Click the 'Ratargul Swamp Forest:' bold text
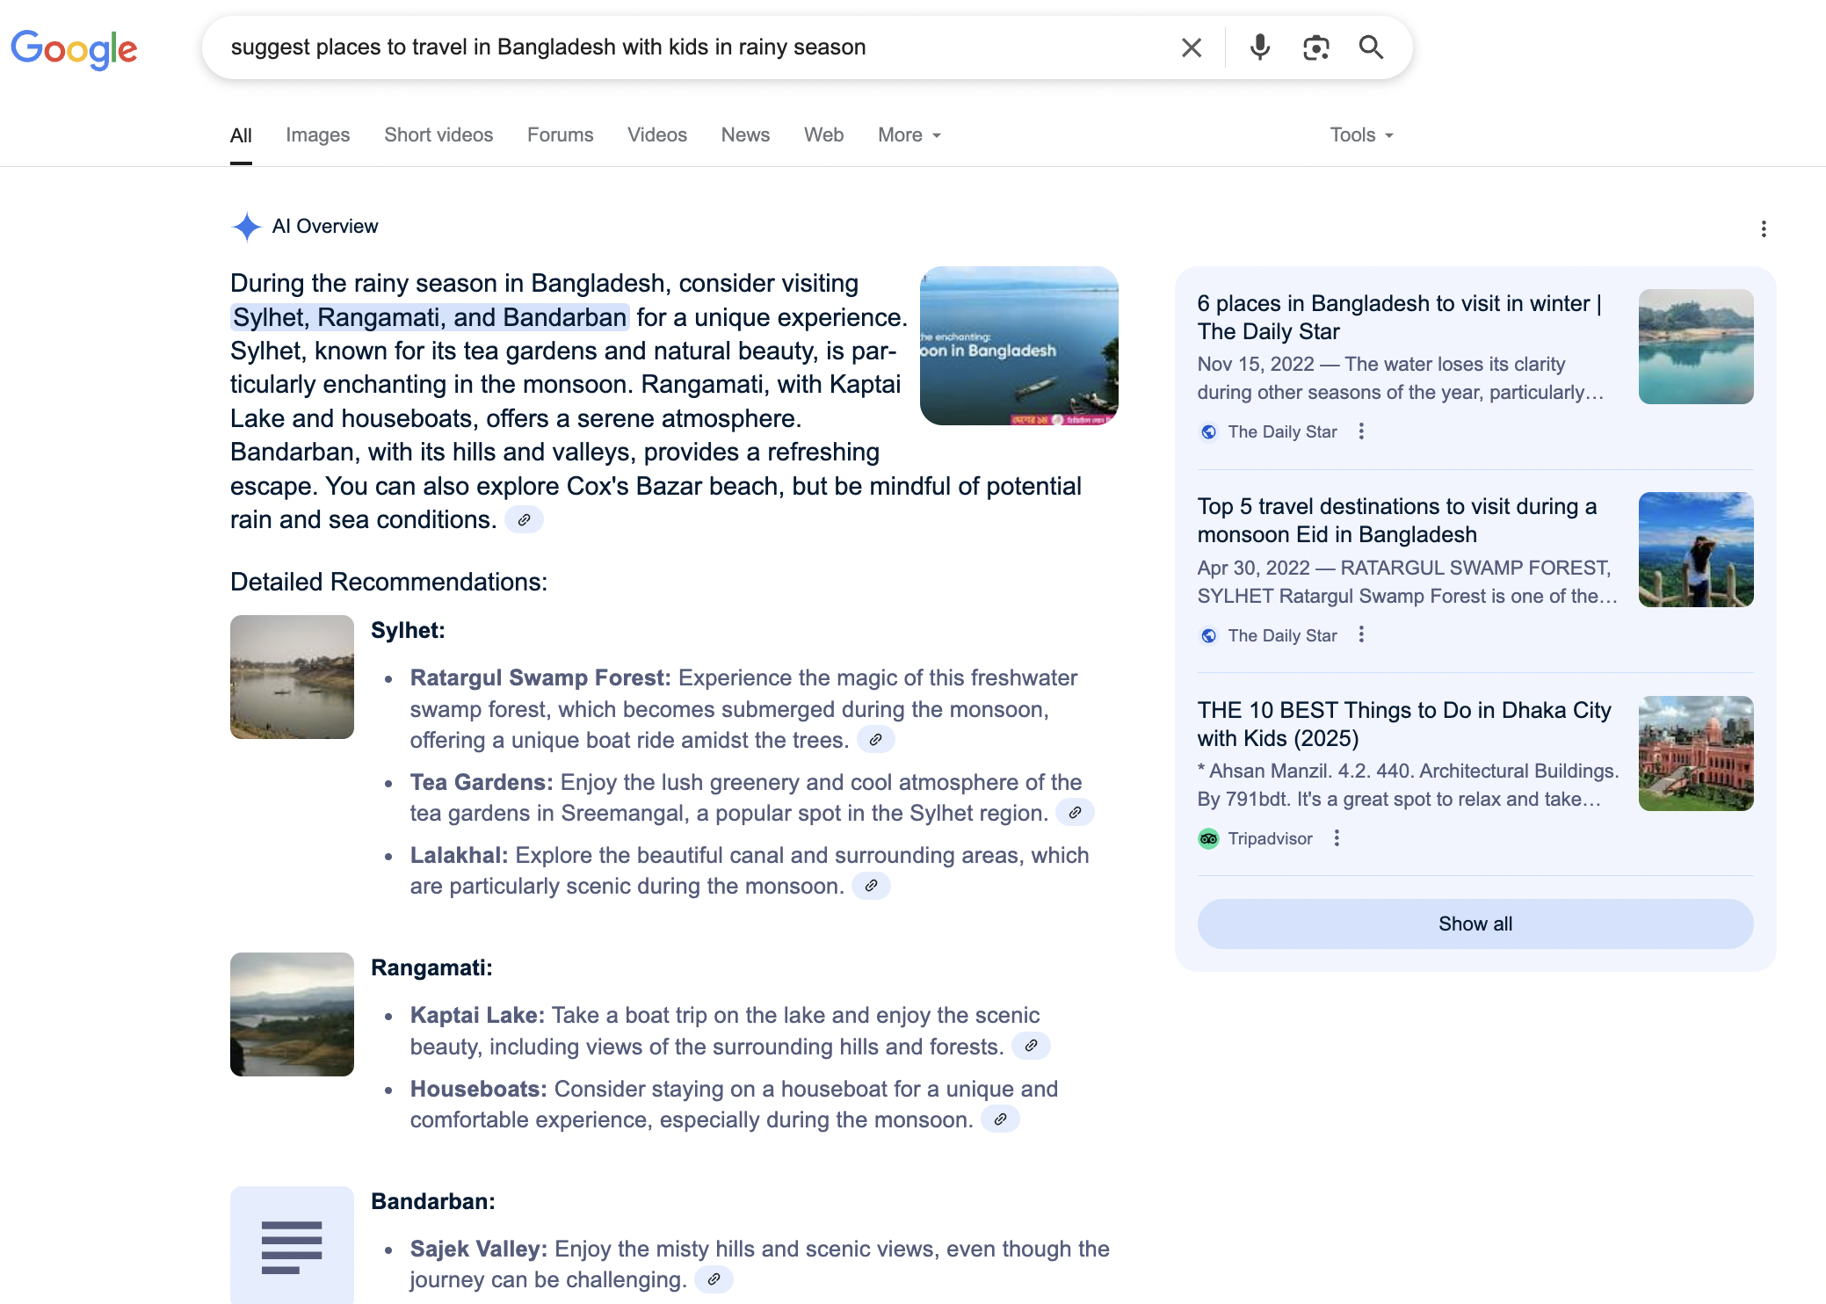Image resolution: width=1826 pixels, height=1304 pixels. click(x=540, y=677)
